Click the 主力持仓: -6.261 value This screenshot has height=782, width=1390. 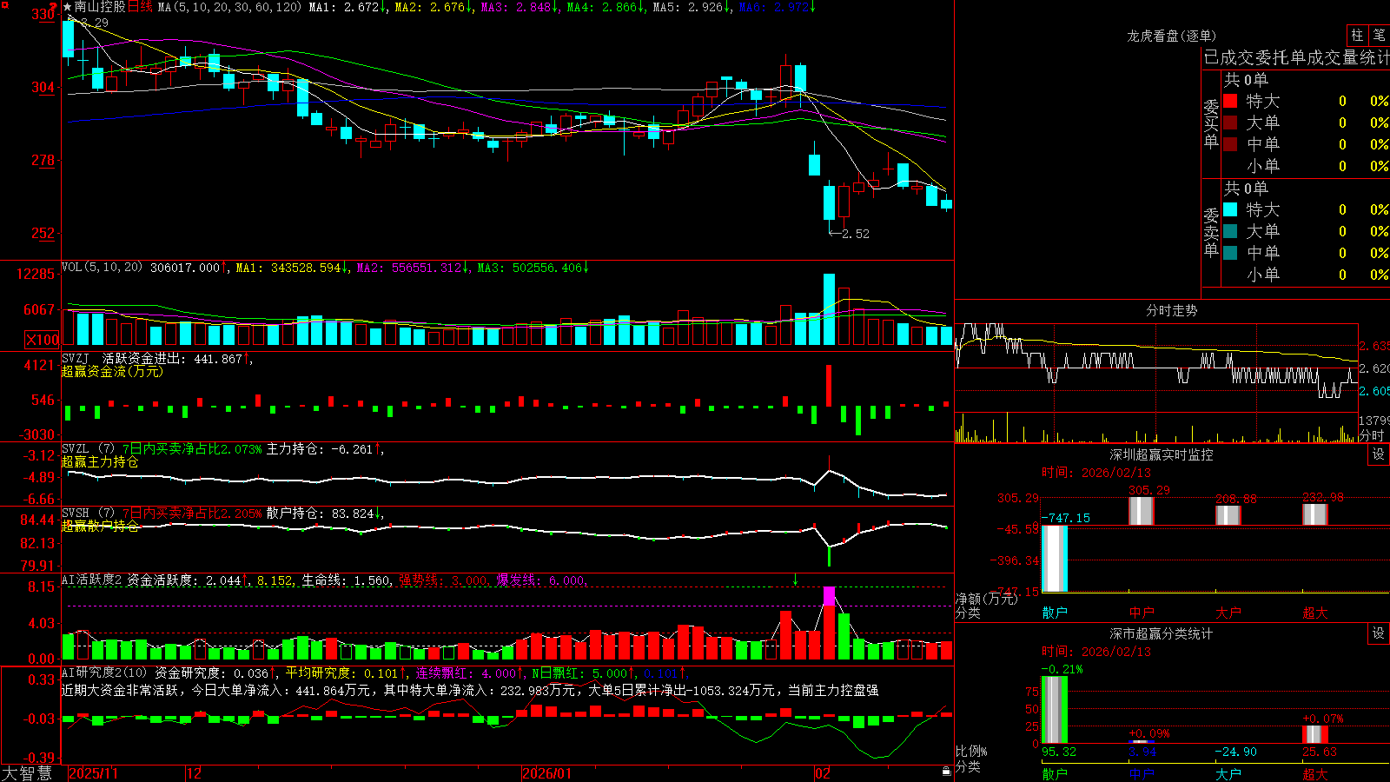click(323, 449)
